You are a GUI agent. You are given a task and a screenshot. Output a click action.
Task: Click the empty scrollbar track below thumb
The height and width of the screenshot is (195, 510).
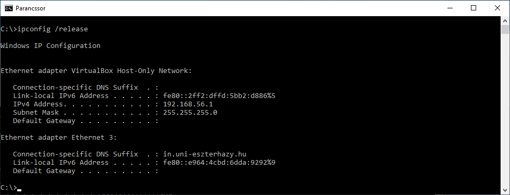(x=505, y=109)
